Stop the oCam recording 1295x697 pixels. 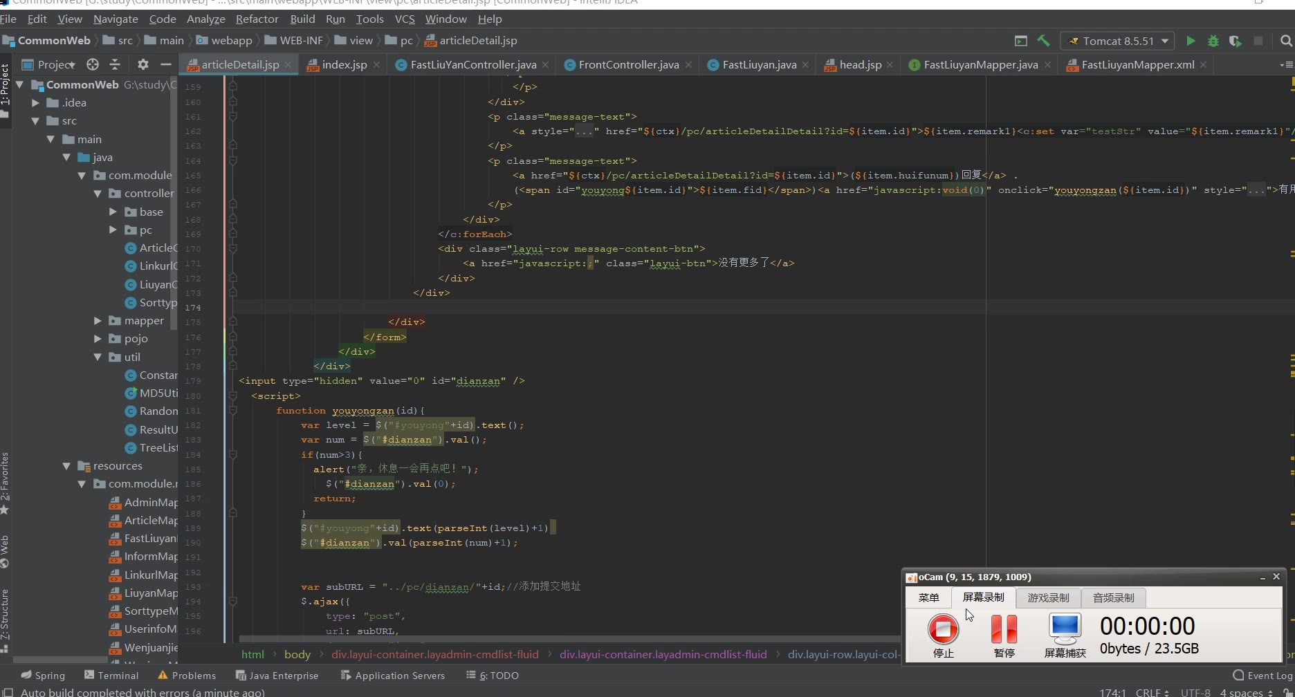pyautogui.click(x=943, y=630)
